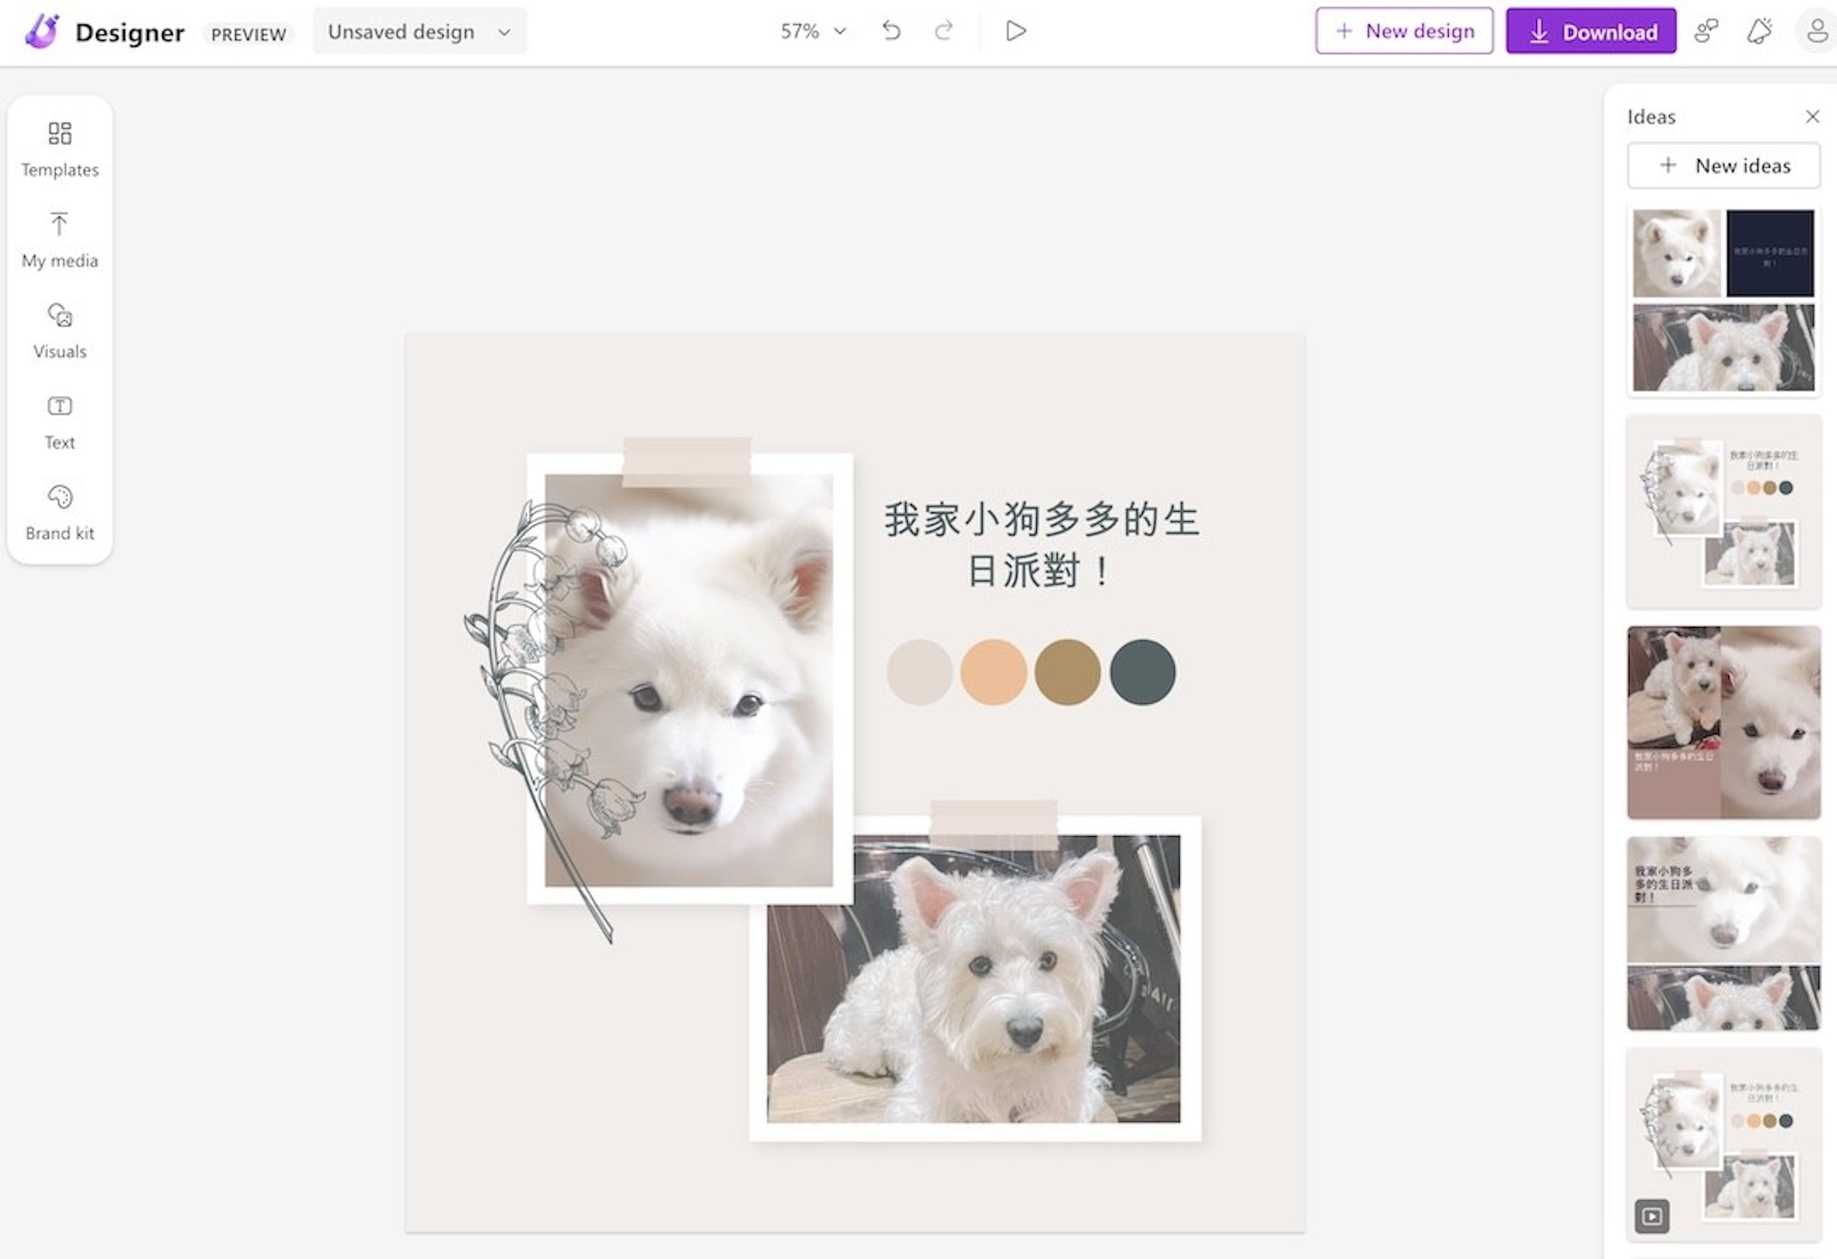Viewport: 1837px width, 1259px height.
Task: Open the user account profile
Action: pos(1817,32)
